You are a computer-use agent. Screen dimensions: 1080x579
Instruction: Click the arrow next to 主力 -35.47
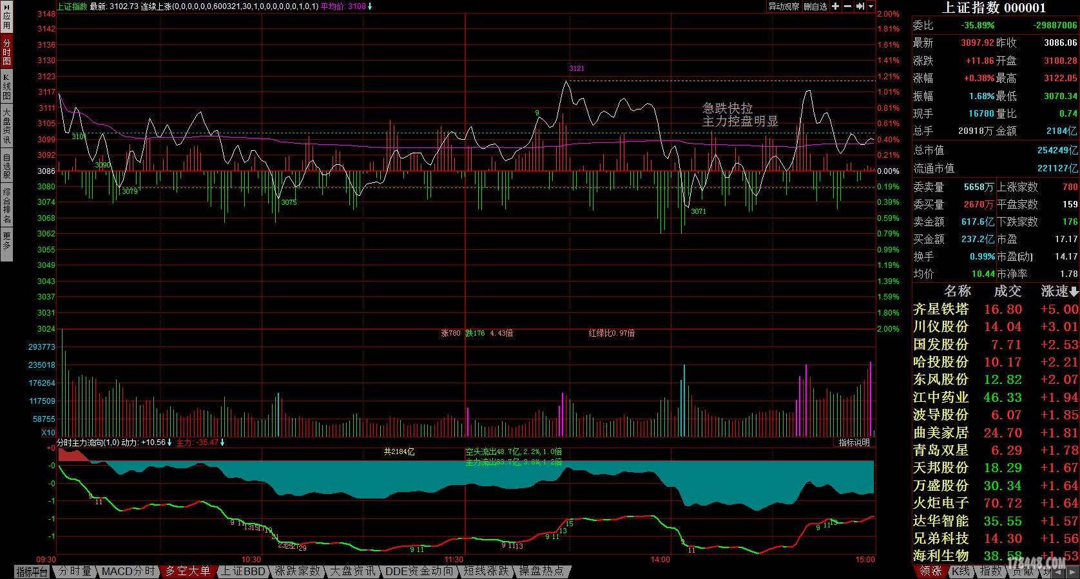(222, 443)
